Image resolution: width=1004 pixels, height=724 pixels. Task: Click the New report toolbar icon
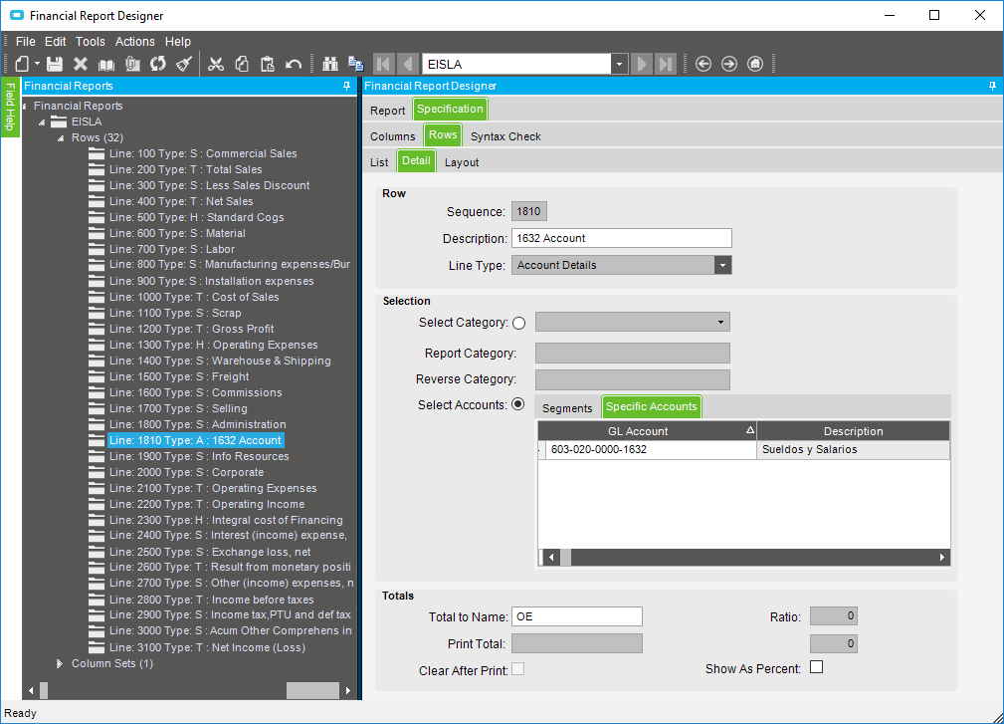pyautogui.click(x=22, y=64)
